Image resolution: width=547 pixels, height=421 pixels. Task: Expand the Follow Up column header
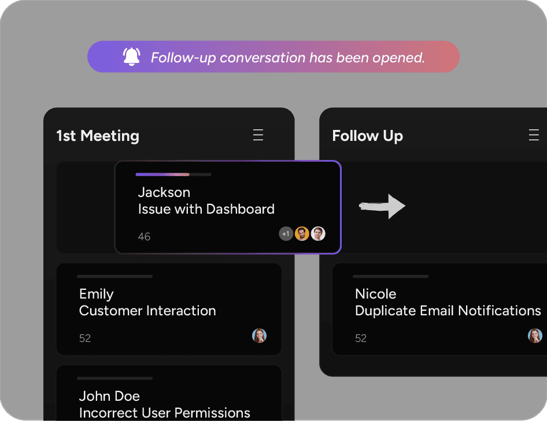point(367,136)
